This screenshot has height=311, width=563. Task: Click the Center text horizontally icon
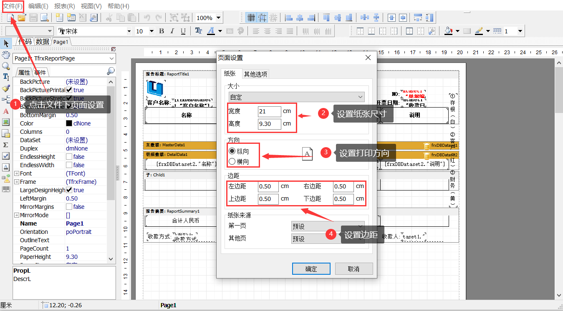[x=267, y=31]
